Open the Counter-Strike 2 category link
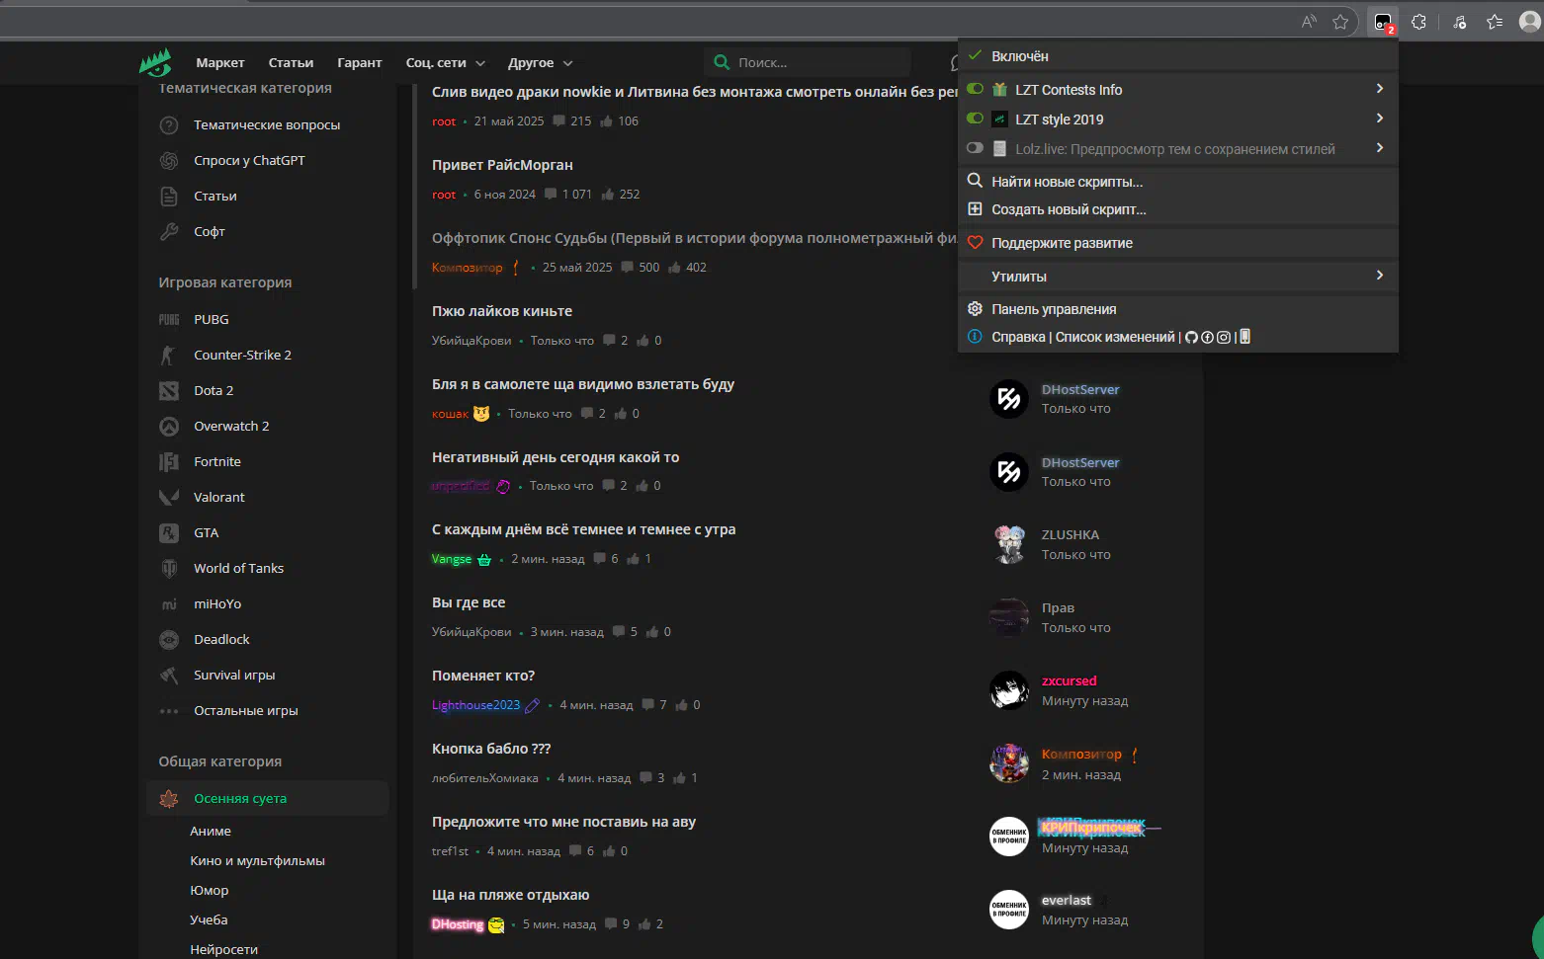 242,355
